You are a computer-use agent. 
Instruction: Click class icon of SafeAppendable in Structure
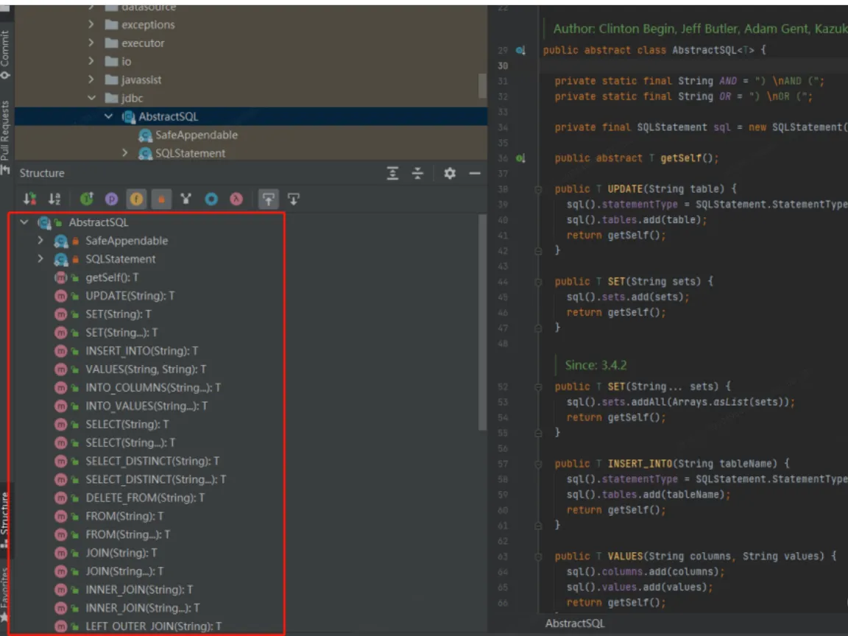[x=60, y=241]
